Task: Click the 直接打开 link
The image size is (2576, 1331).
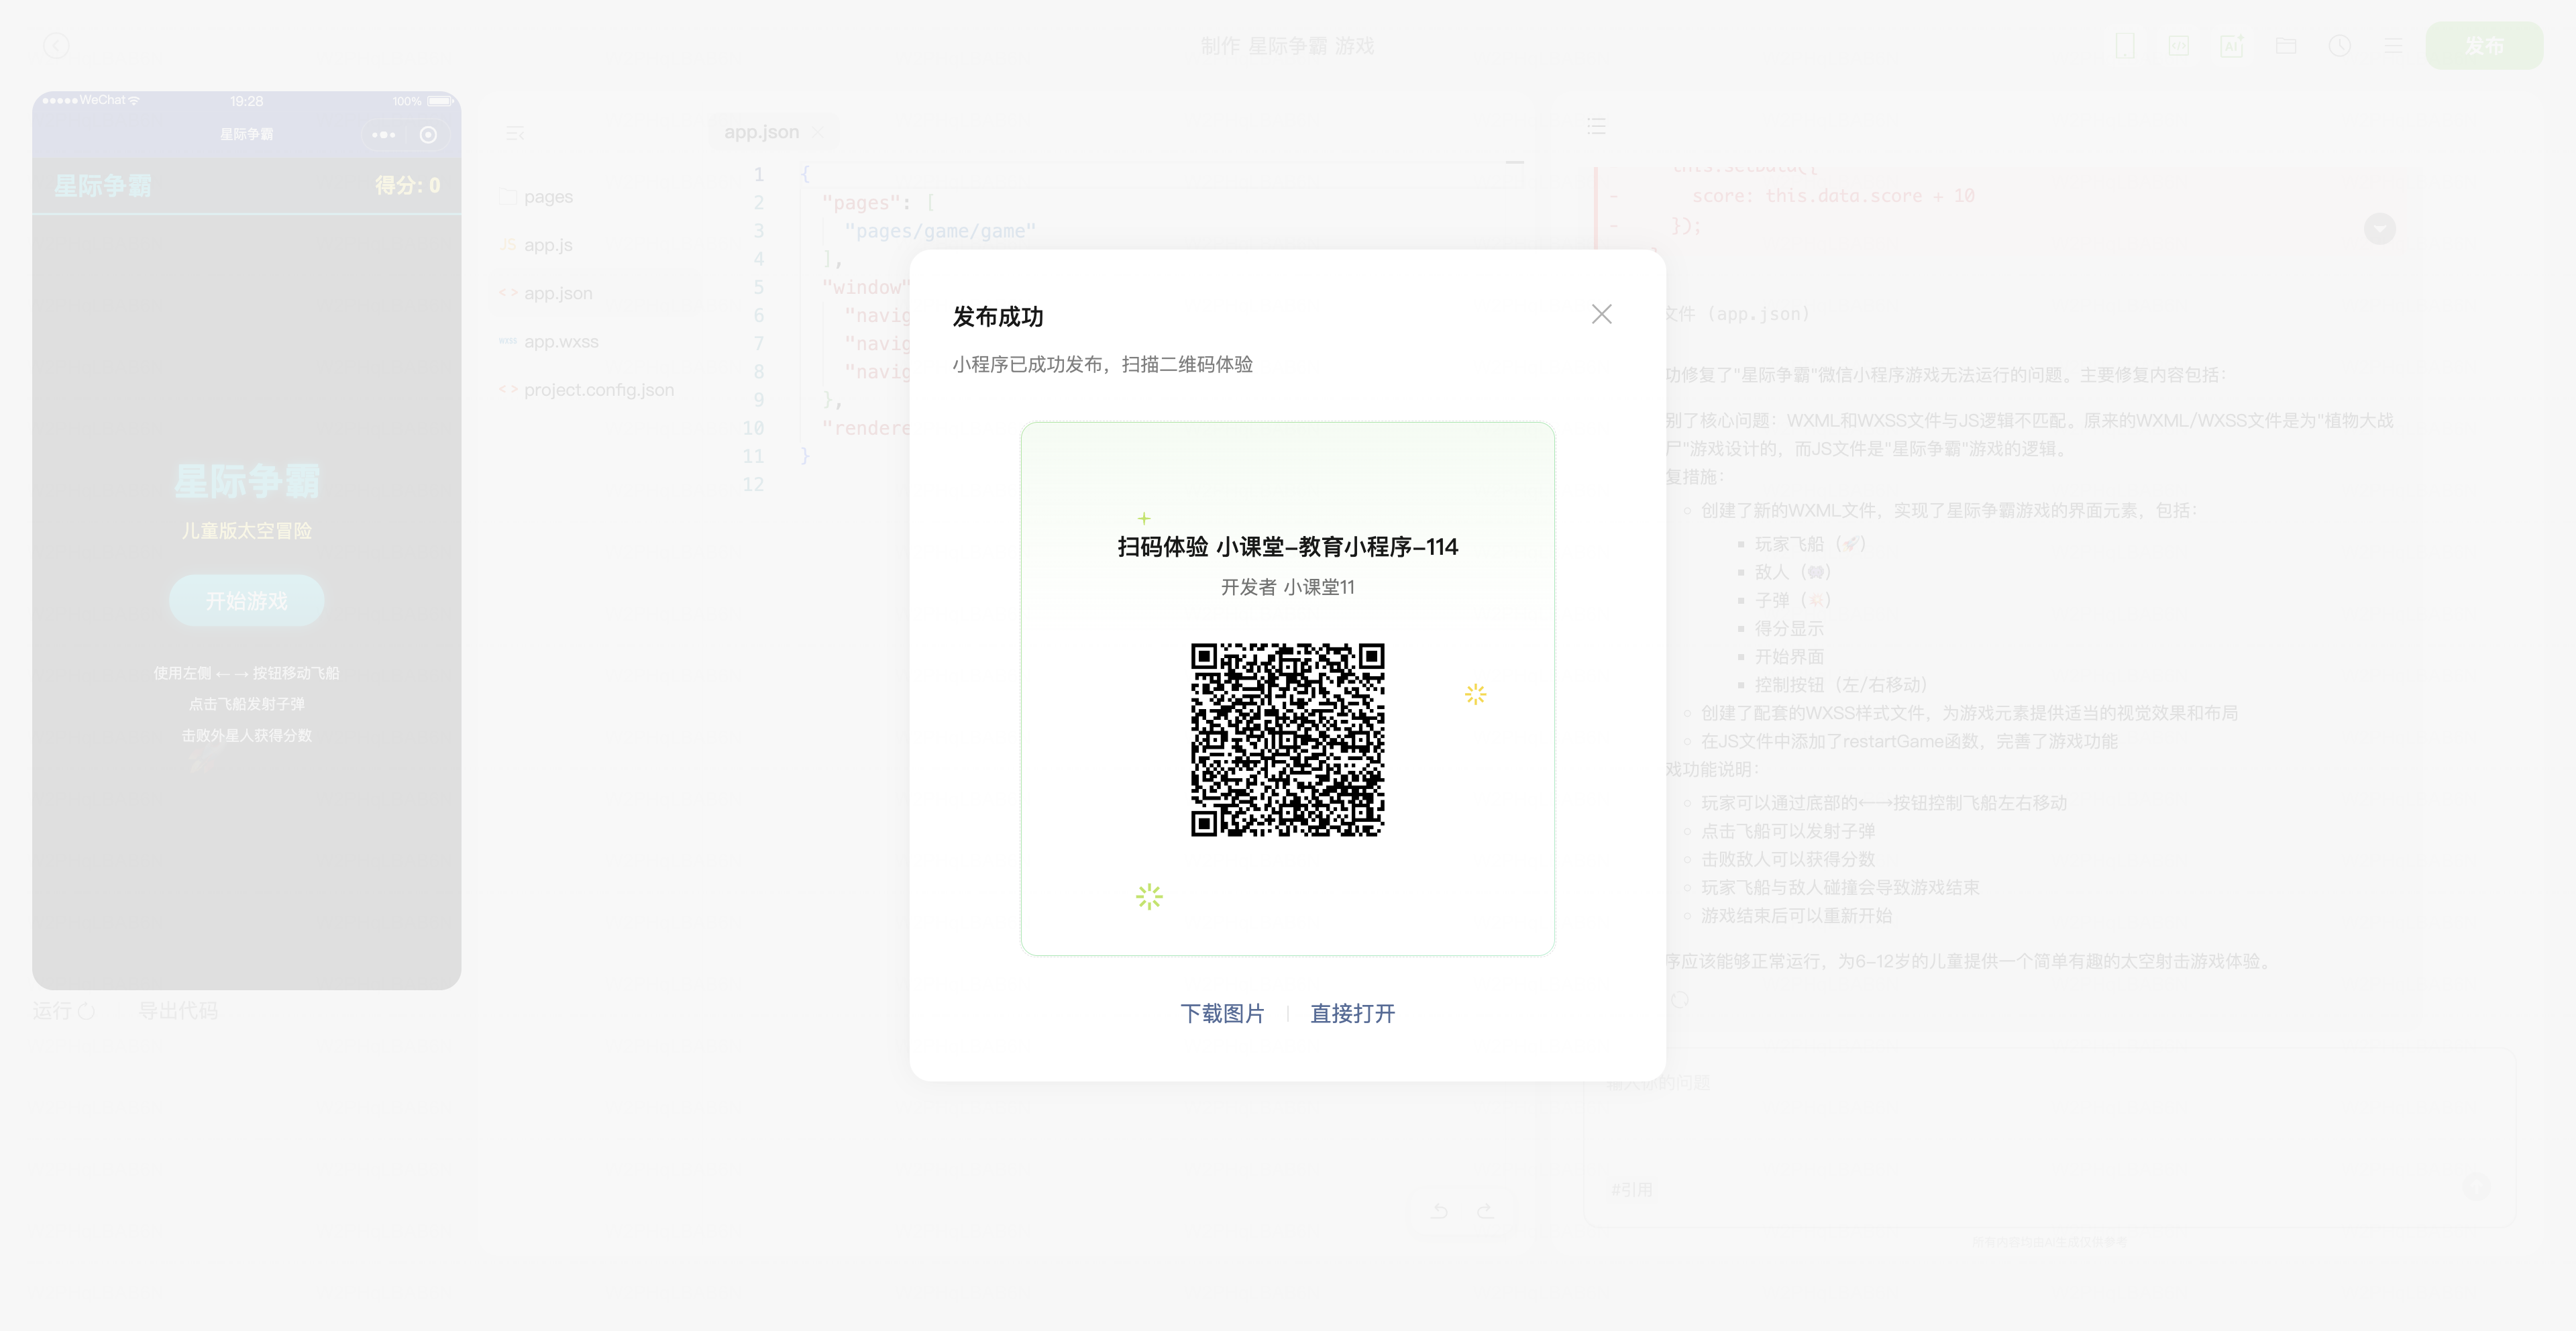Action: 1352,1013
